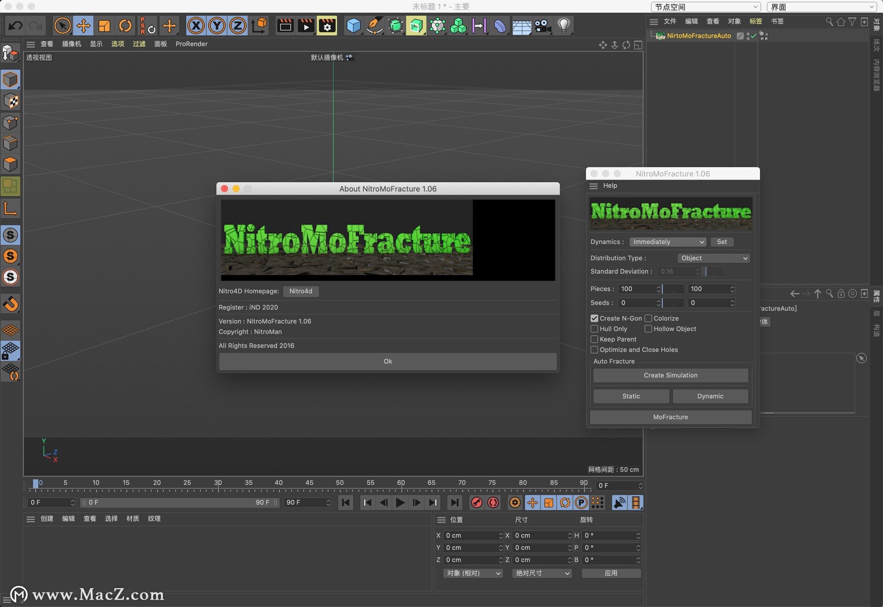Click the Record Active Objects button
The width and height of the screenshot is (883, 607).
coord(476,503)
